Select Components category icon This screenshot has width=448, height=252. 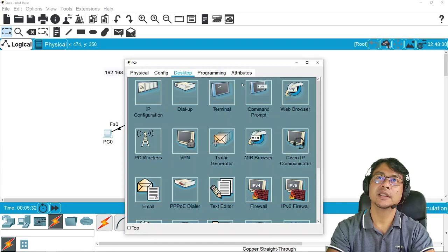pos(40,222)
